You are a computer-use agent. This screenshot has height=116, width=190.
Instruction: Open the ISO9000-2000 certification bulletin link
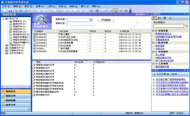click(x=172, y=91)
